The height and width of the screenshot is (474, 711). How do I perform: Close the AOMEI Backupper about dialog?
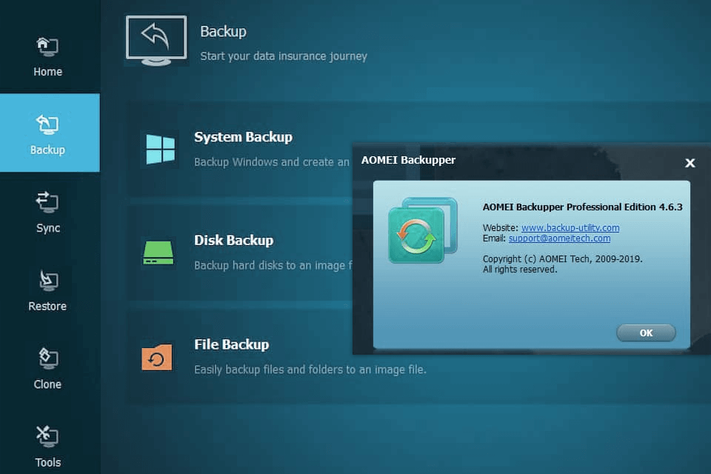pyautogui.click(x=690, y=163)
